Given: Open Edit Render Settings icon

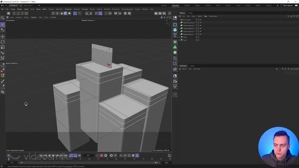Looking at the screenshot, I should tap(164, 14).
